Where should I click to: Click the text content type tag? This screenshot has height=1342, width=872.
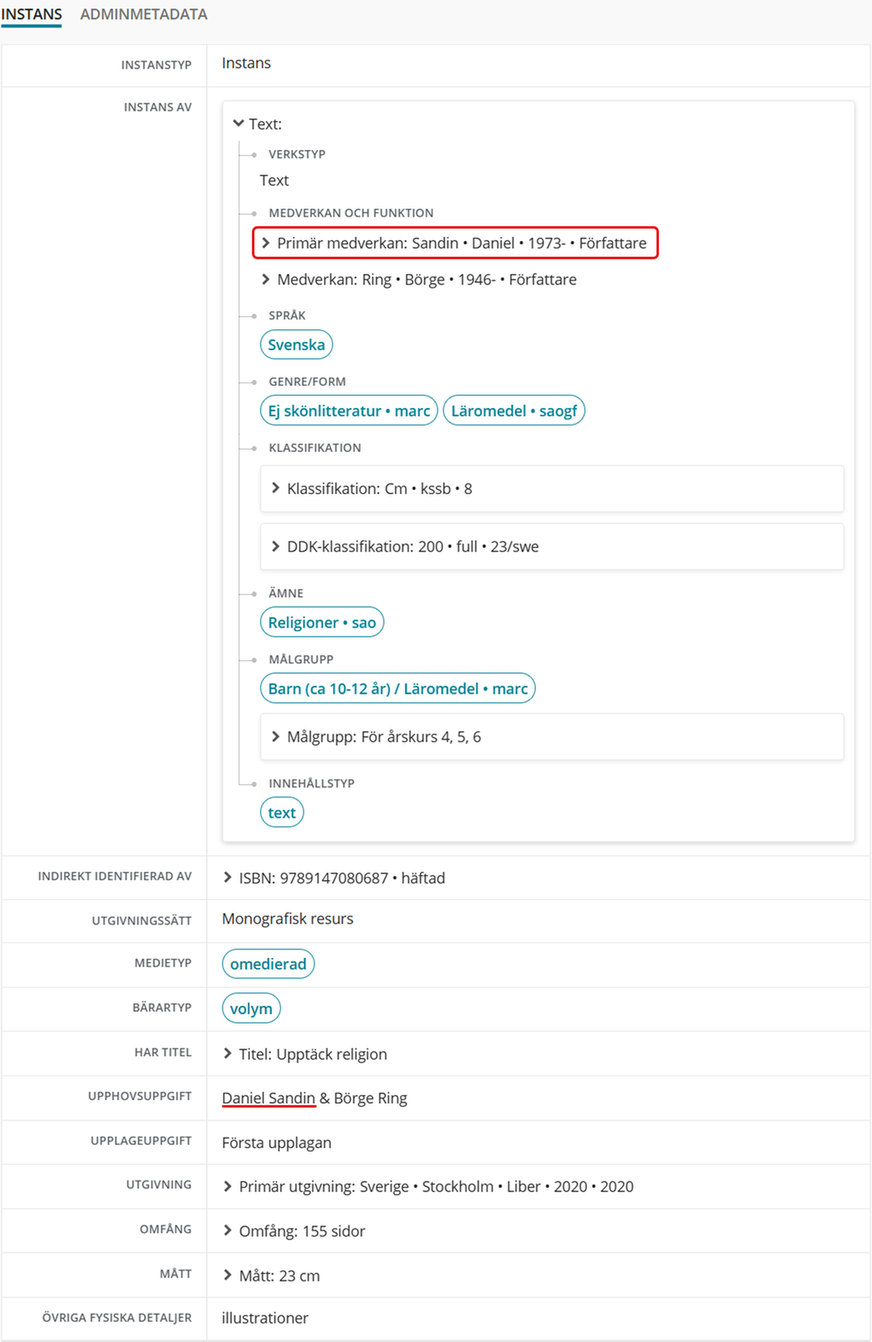pyautogui.click(x=282, y=813)
